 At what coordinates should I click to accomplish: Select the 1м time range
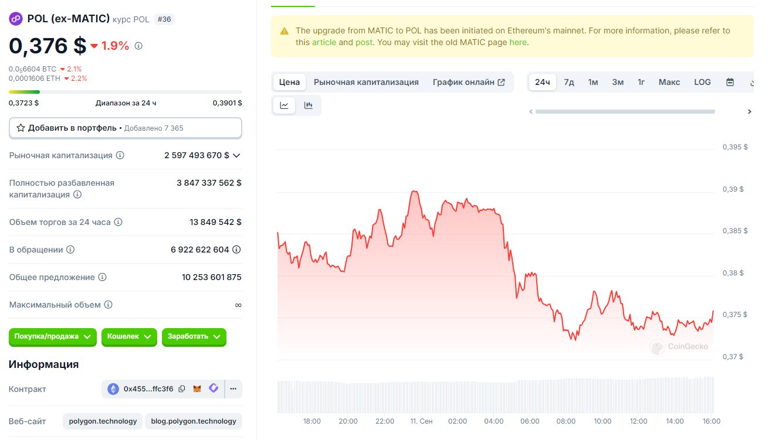pyautogui.click(x=593, y=82)
